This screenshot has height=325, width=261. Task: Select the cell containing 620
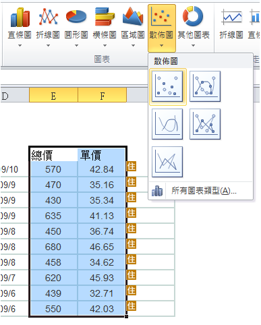[x=53, y=278]
